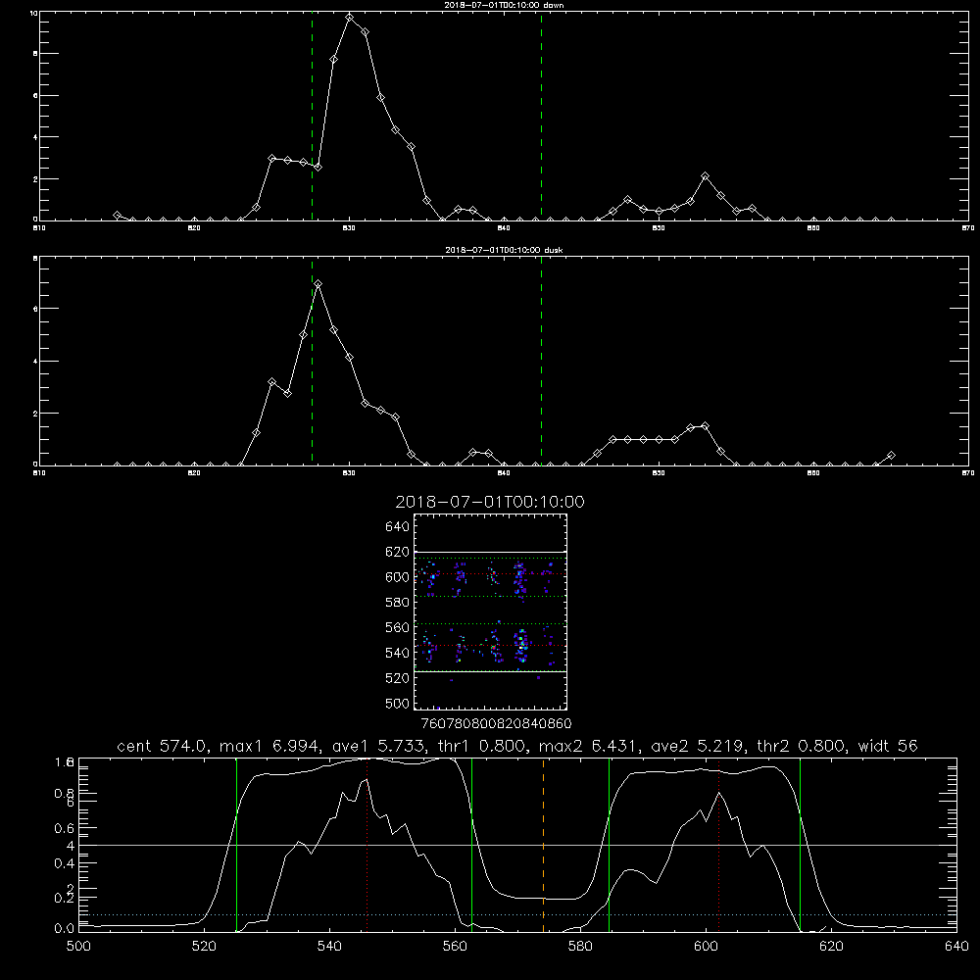Click the highest diamond data point in the dusk plot
980x980 pixels.
[318, 284]
